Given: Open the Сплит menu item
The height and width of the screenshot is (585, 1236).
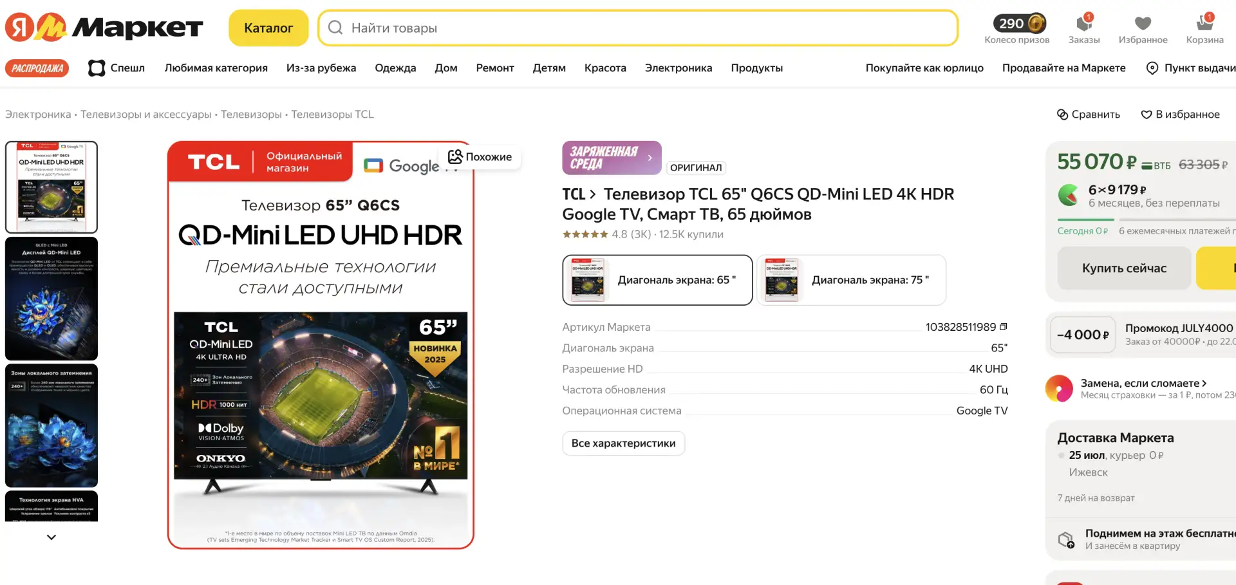Looking at the screenshot, I should (x=117, y=68).
